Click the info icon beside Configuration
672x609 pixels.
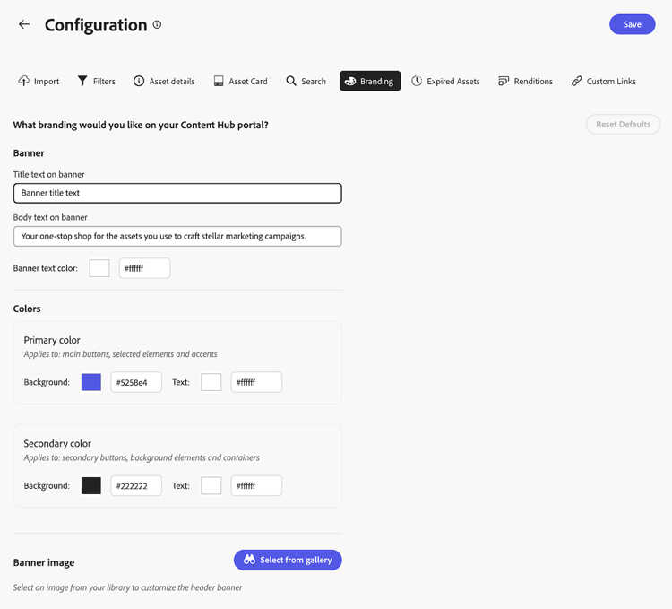coord(157,25)
